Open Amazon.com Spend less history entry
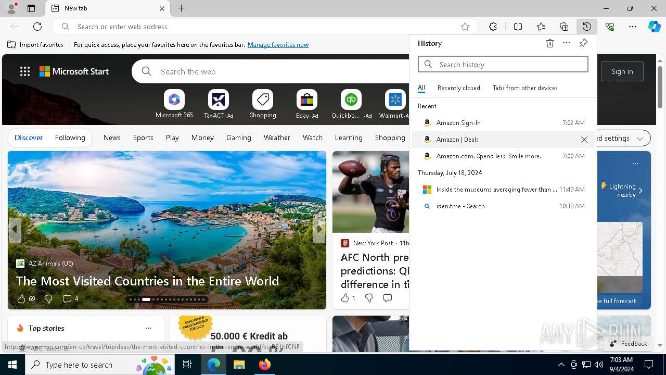The width and height of the screenshot is (666, 375). point(503,156)
